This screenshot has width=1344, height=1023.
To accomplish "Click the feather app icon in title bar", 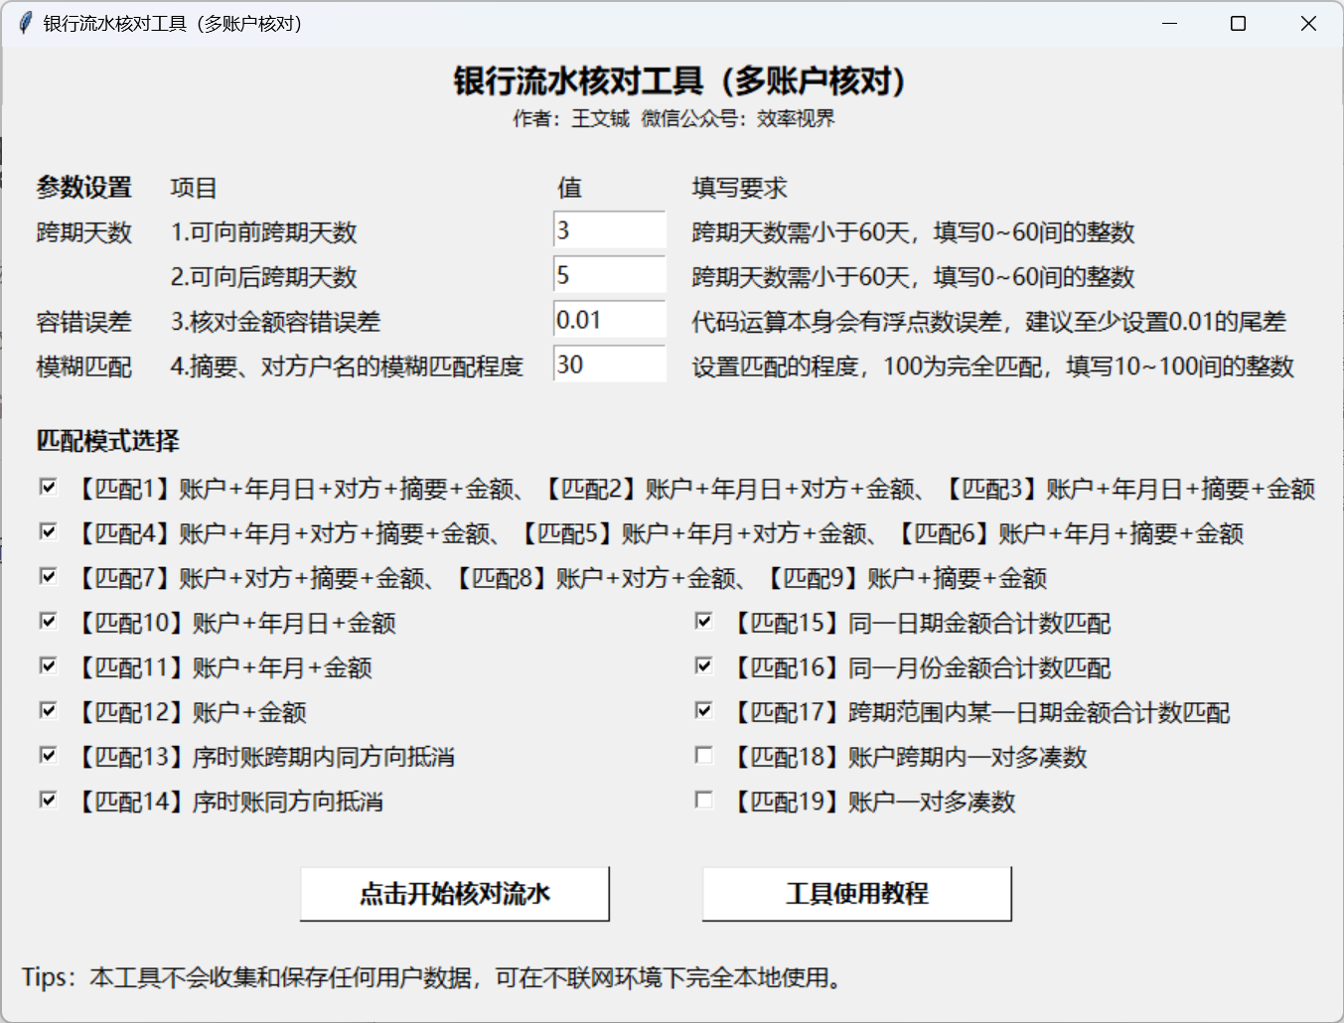I will point(25,23).
